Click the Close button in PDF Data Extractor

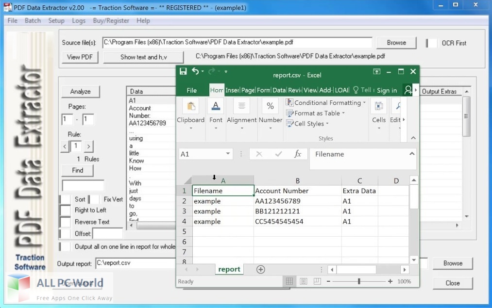coord(453,283)
